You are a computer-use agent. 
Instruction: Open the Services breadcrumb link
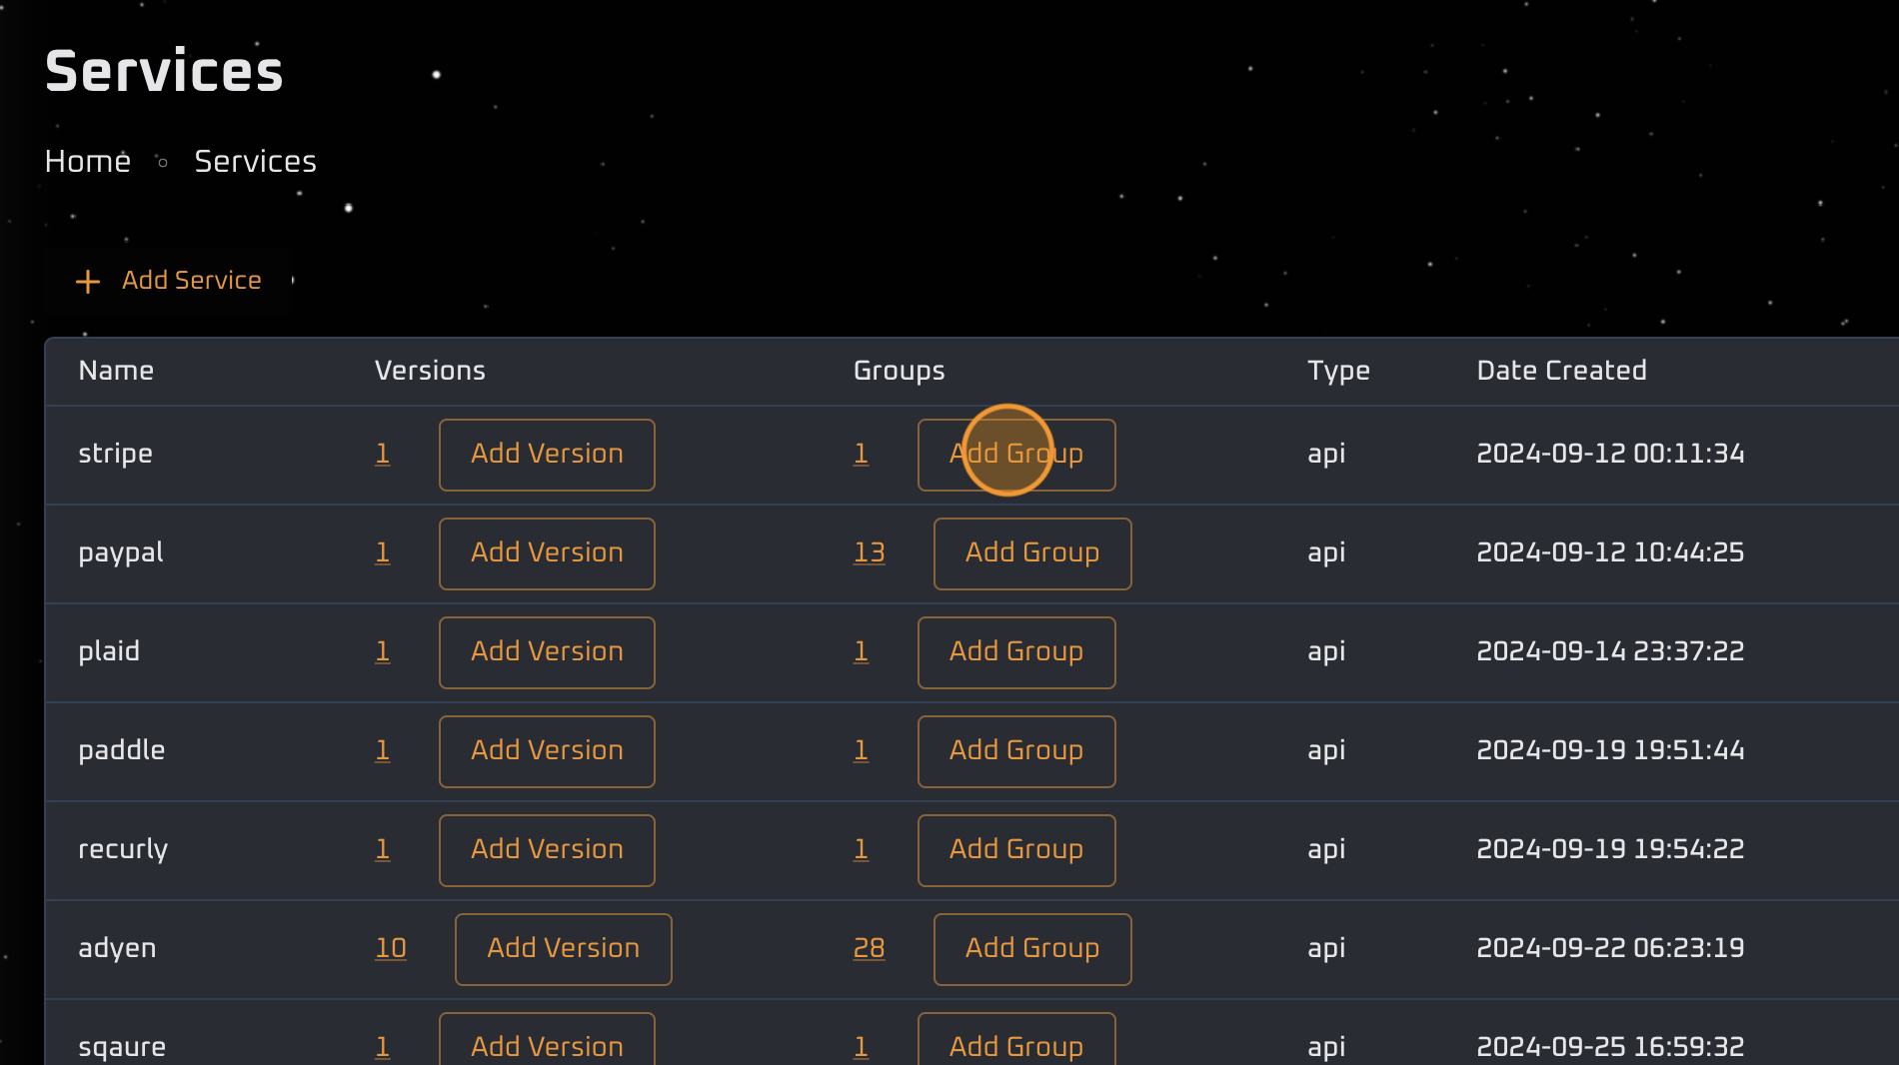(255, 161)
